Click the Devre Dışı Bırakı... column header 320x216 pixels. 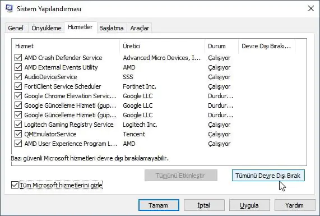click(267, 46)
